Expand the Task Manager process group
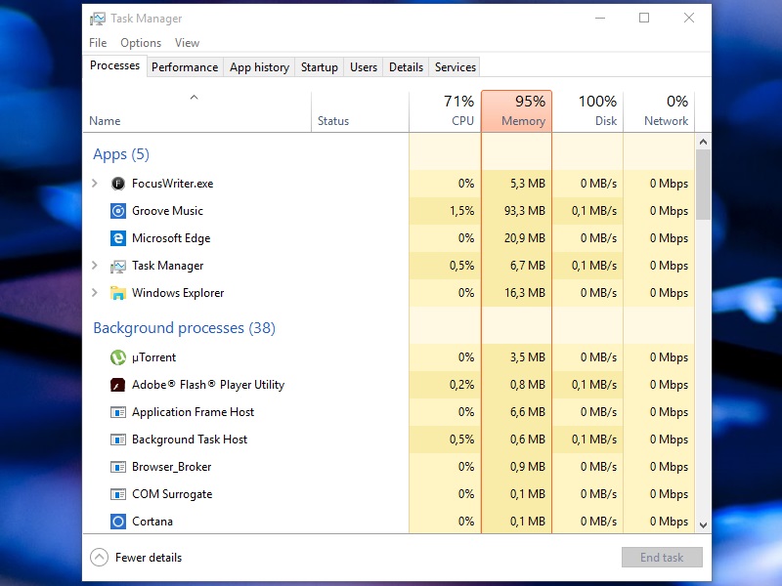Viewport: 782px width, 586px height. 95,266
